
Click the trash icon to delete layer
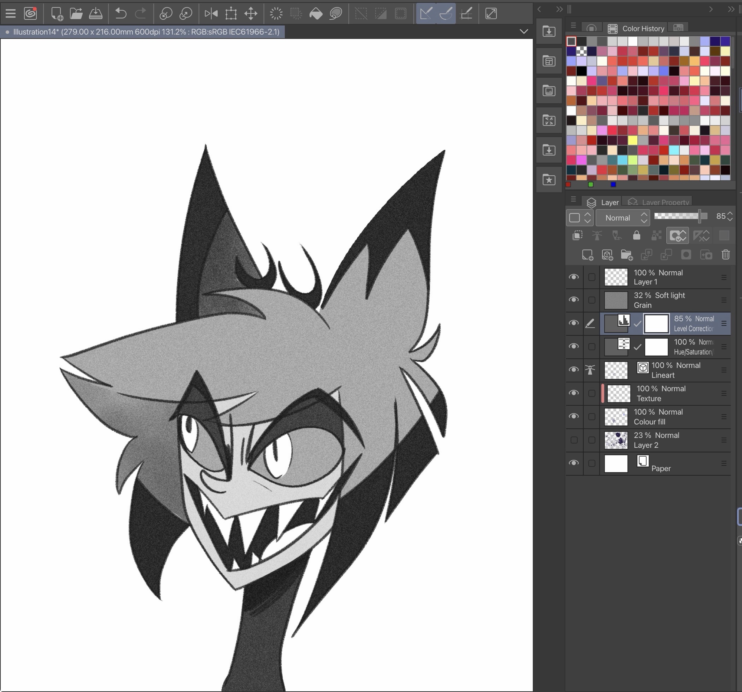(x=725, y=255)
